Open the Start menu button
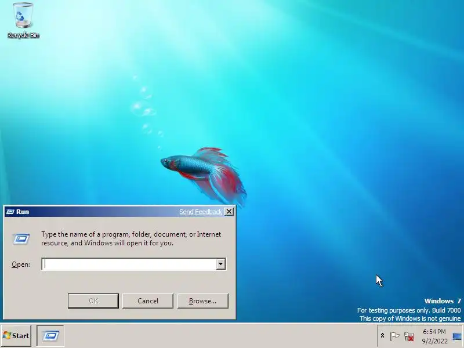The height and width of the screenshot is (348, 464). 16,336
